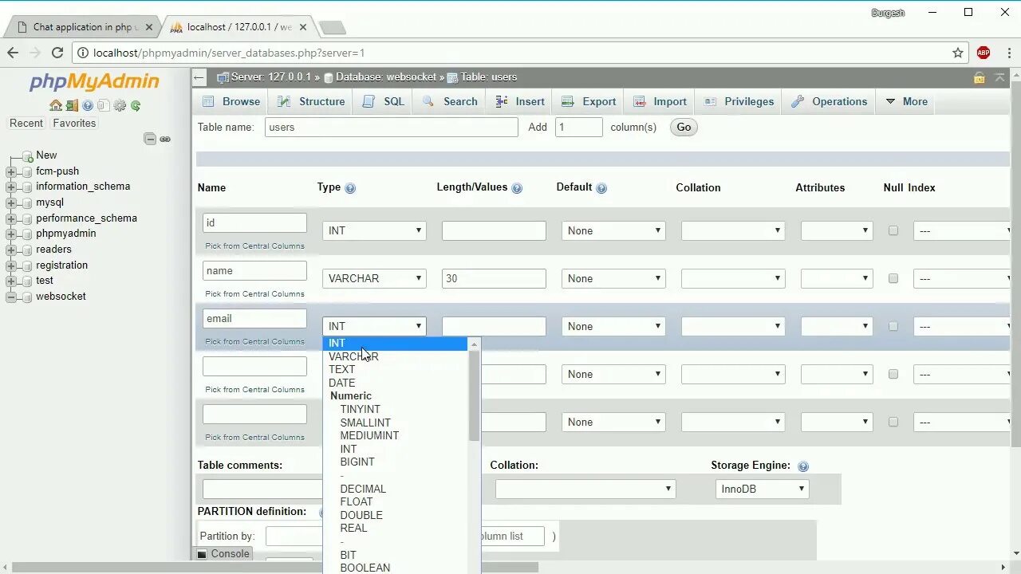Image resolution: width=1021 pixels, height=574 pixels.
Task: Open phpMyAdmin documentation question-mark icon
Action: click(x=88, y=105)
